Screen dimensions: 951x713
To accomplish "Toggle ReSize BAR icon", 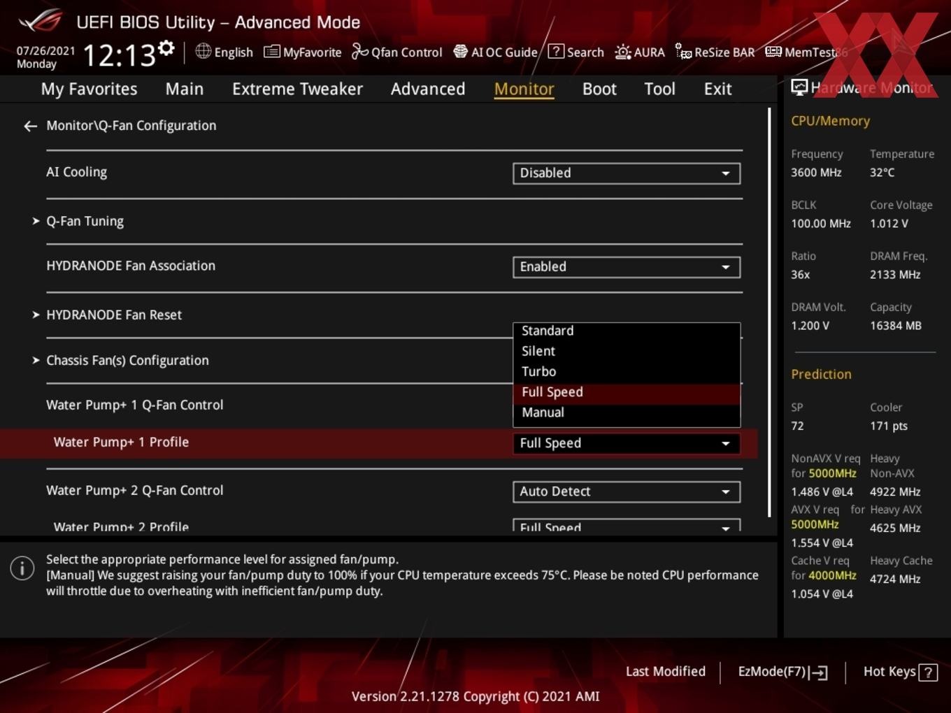I will click(x=683, y=52).
